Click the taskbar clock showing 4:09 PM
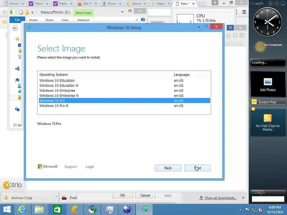This screenshot has width=287, height=215. [x=275, y=210]
